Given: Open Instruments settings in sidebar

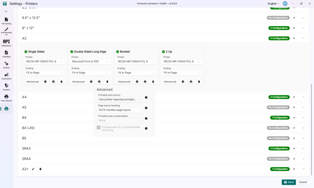Looking at the screenshot, I should click(6, 76).
